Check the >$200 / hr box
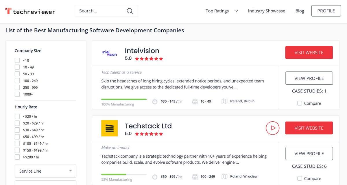 pos(17,157)
